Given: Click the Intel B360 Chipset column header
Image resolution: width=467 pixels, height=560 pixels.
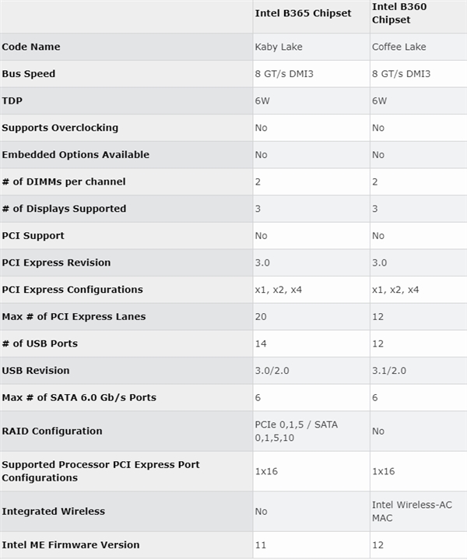Looking at the screenshot, I should [x=399, y=13].
